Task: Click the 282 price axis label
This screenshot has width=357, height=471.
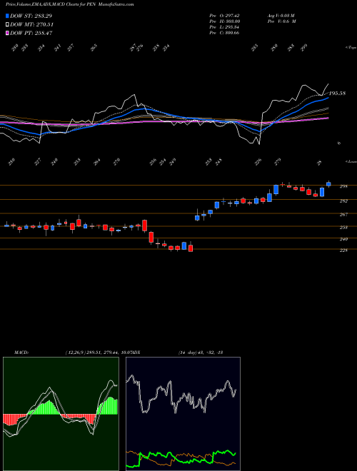Action: coord(343,201)
